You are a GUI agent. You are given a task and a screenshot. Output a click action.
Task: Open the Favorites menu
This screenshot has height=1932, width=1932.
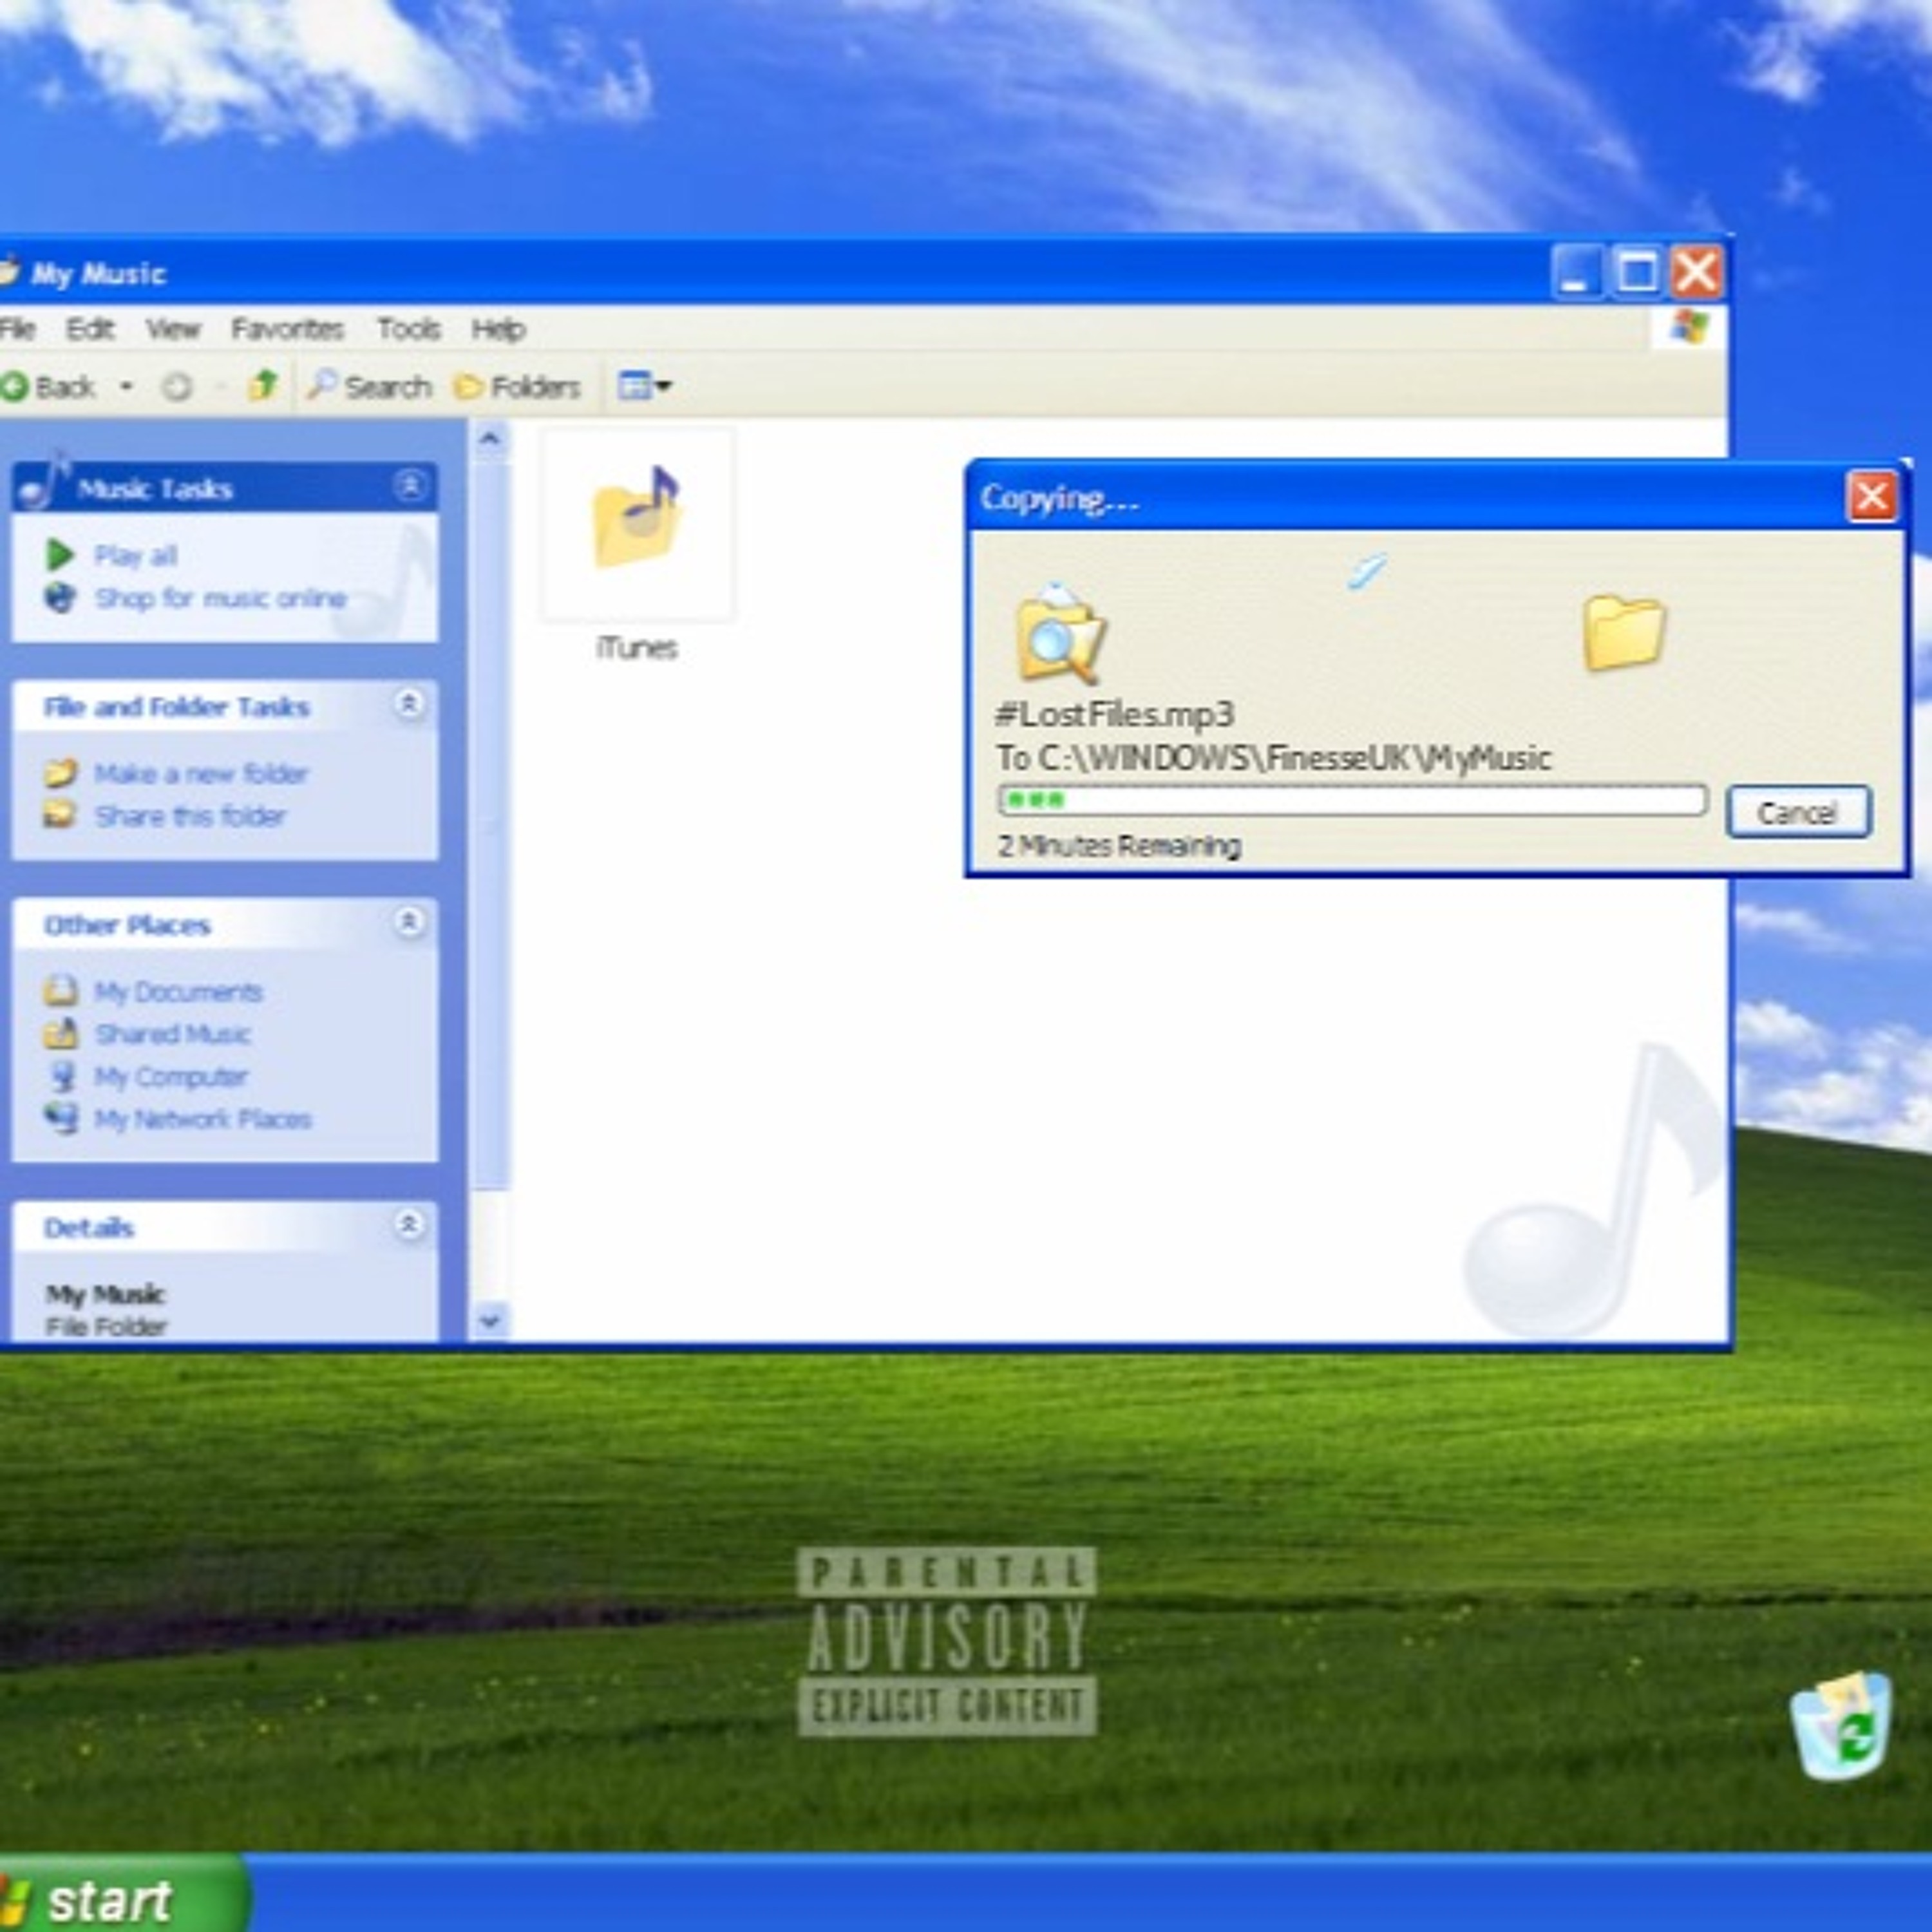pyautogui.click(x=287, y=329)
